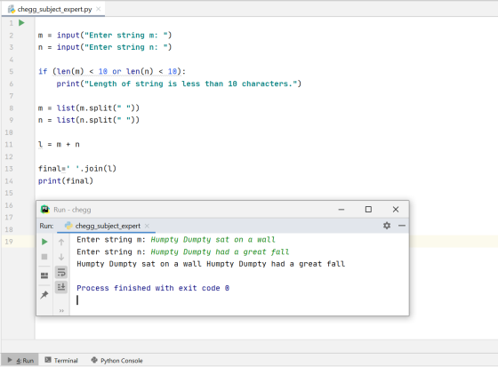This screenshot has width=498, height=367.
Task: Close chegg_subject_expert run tab
Action: point(147,226)
